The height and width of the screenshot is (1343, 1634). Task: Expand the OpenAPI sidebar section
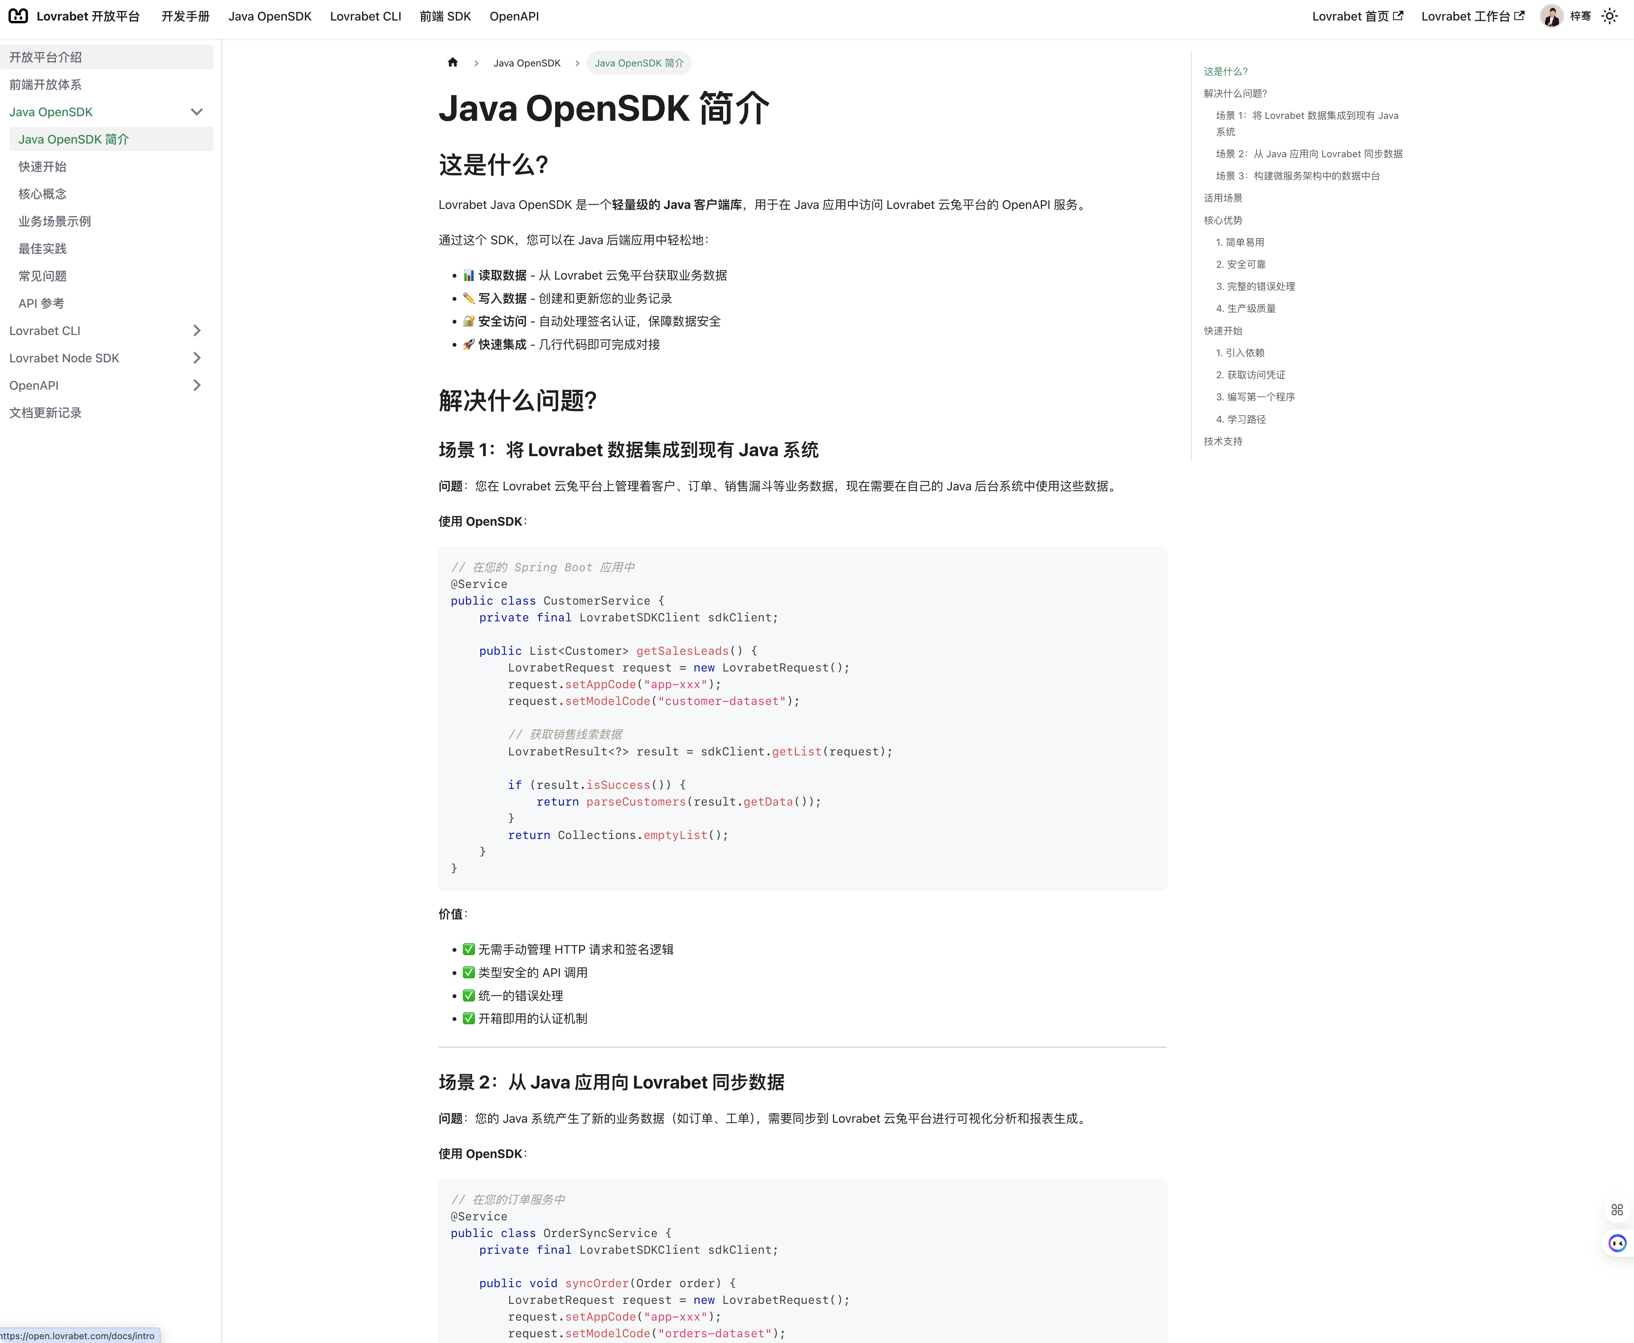point(196,385)
